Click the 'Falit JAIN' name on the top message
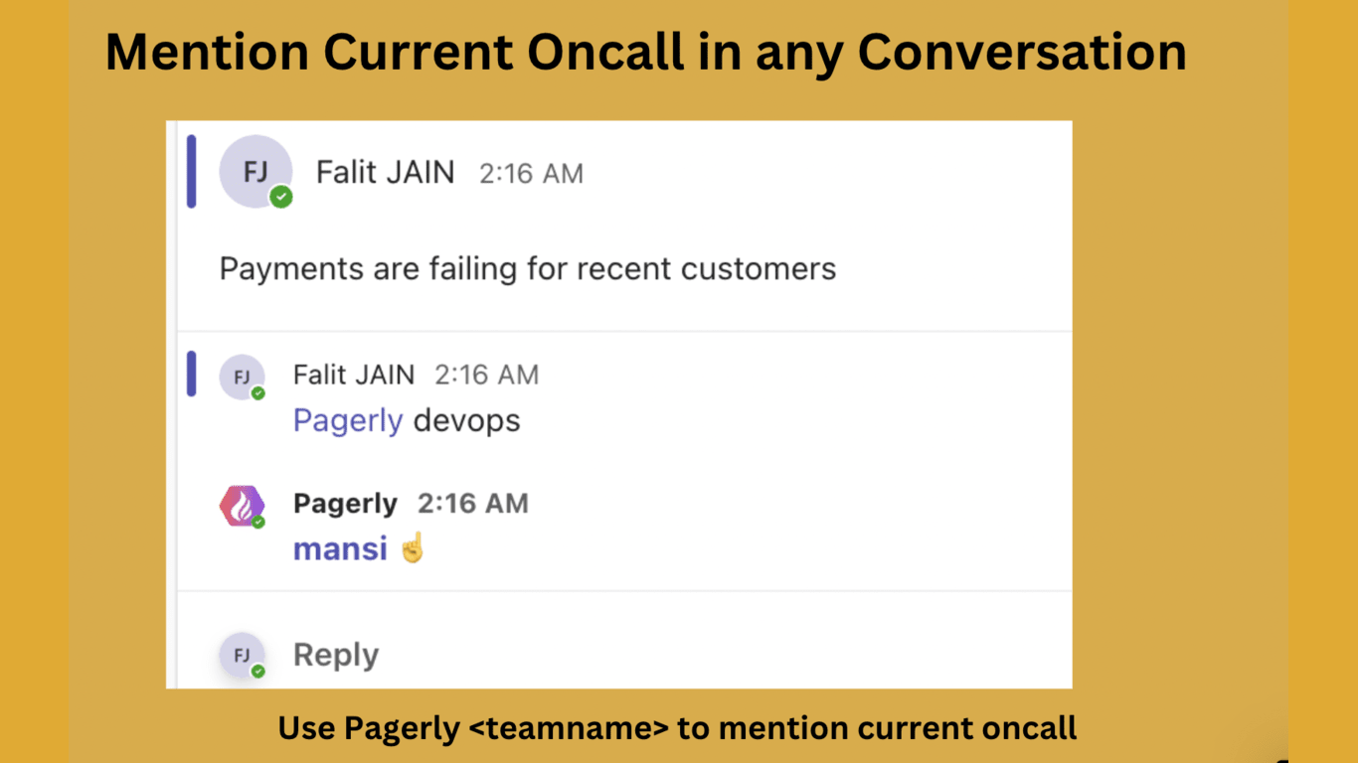The image size is (1358, 763). 385,173
